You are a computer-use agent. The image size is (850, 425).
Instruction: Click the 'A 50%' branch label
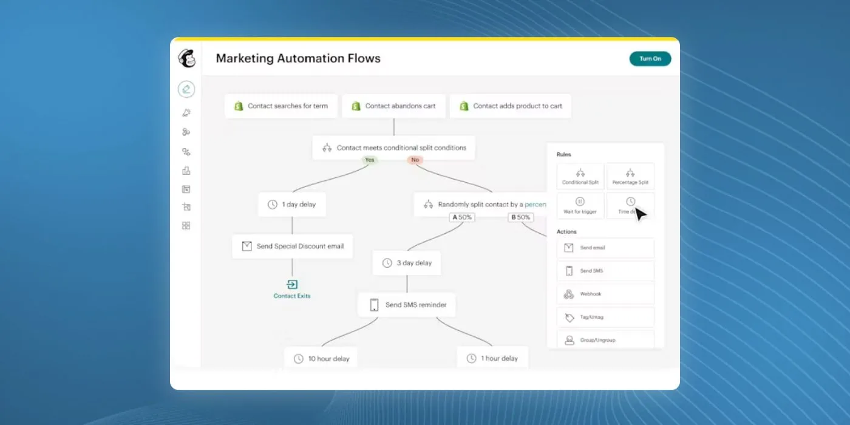(462, 217)
